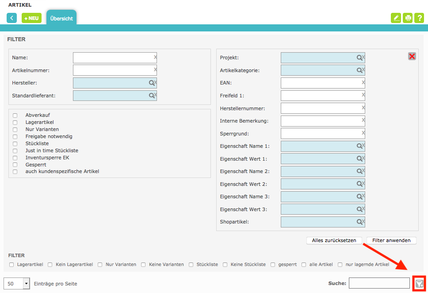Open the entries per page dropdown
This screenshot has width=428, height=293.
tap(26, 284)
